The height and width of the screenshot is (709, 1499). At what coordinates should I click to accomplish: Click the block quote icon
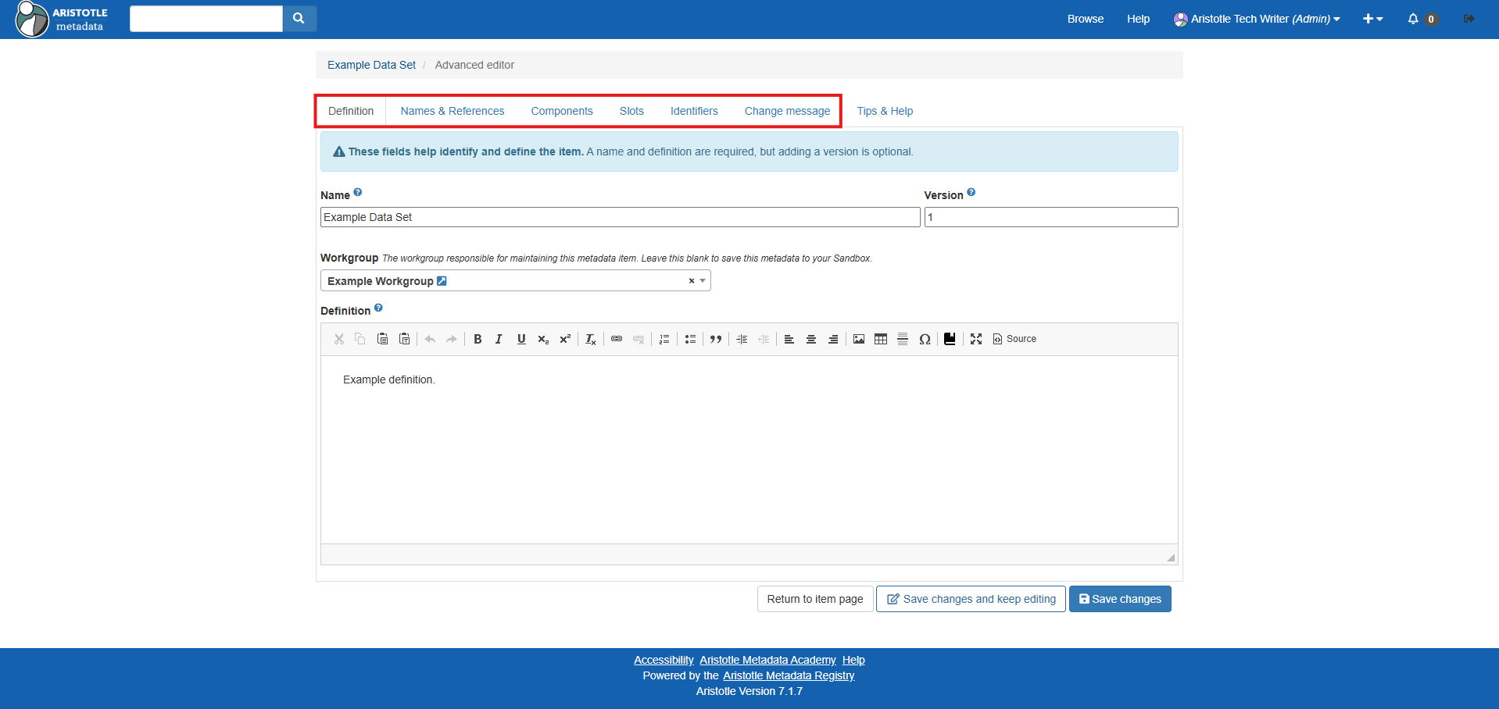[716, 339]
